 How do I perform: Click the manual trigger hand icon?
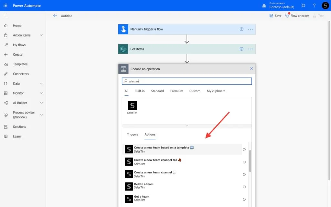click(123, 29)
